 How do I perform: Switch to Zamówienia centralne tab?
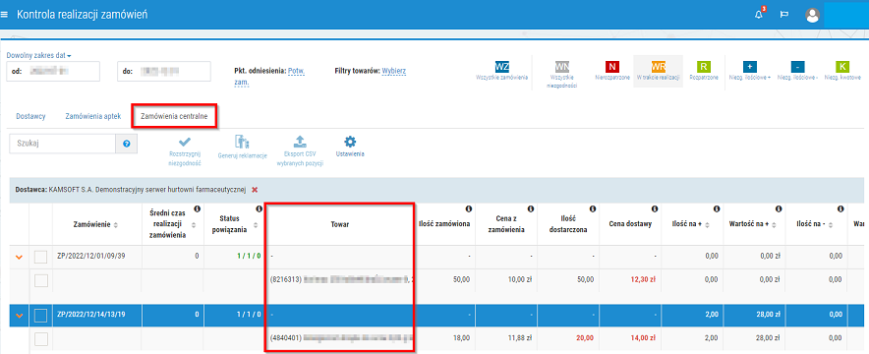[x=174, y=117]
